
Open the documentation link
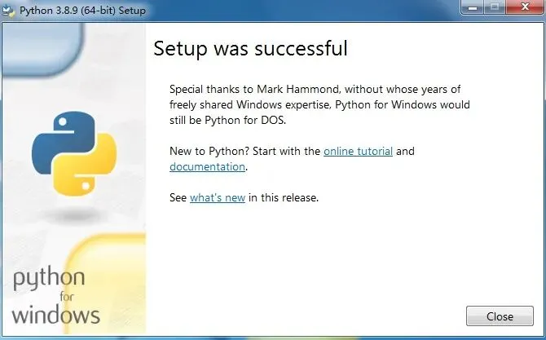[x=207, y=166]
